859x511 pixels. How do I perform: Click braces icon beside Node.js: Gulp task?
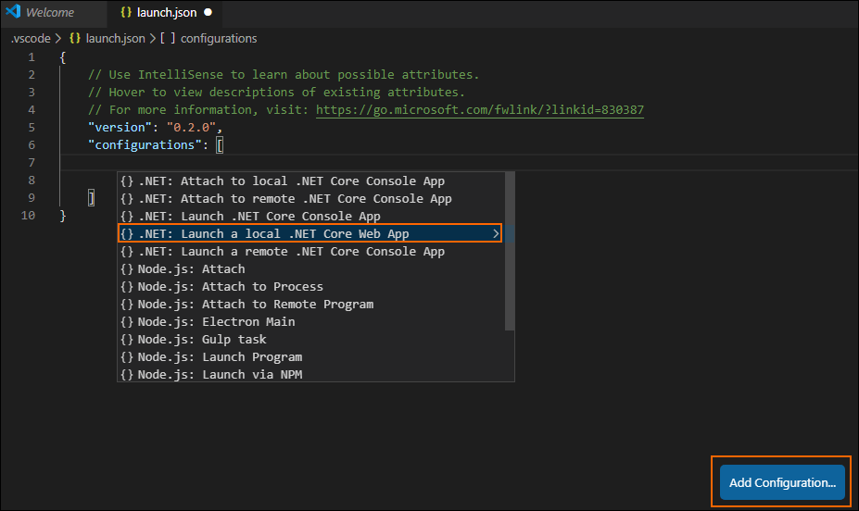click(127, 340)
